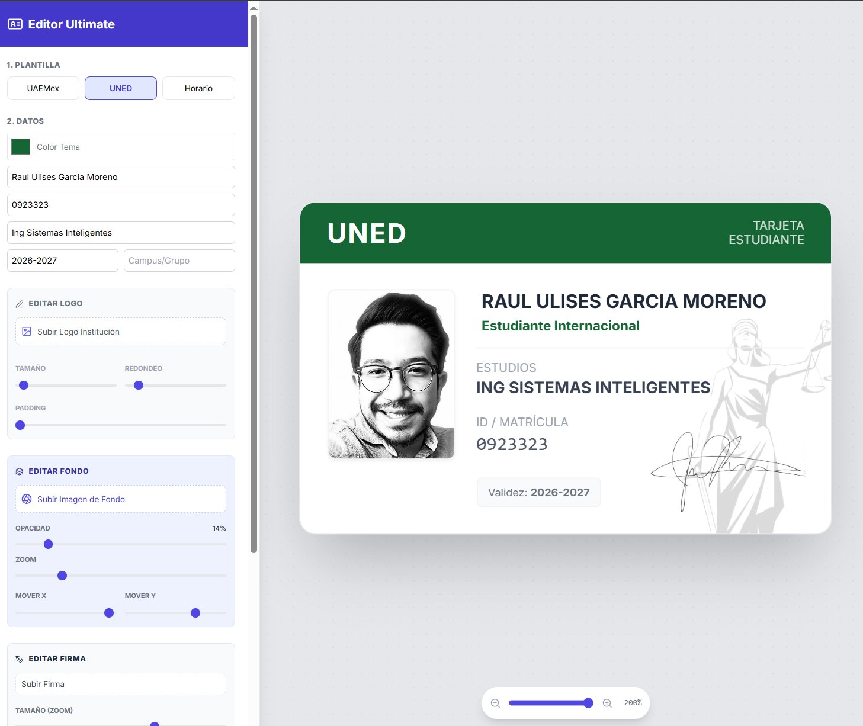
Task: Click the Estudiante Internacional text
Action: pos(560,326)
